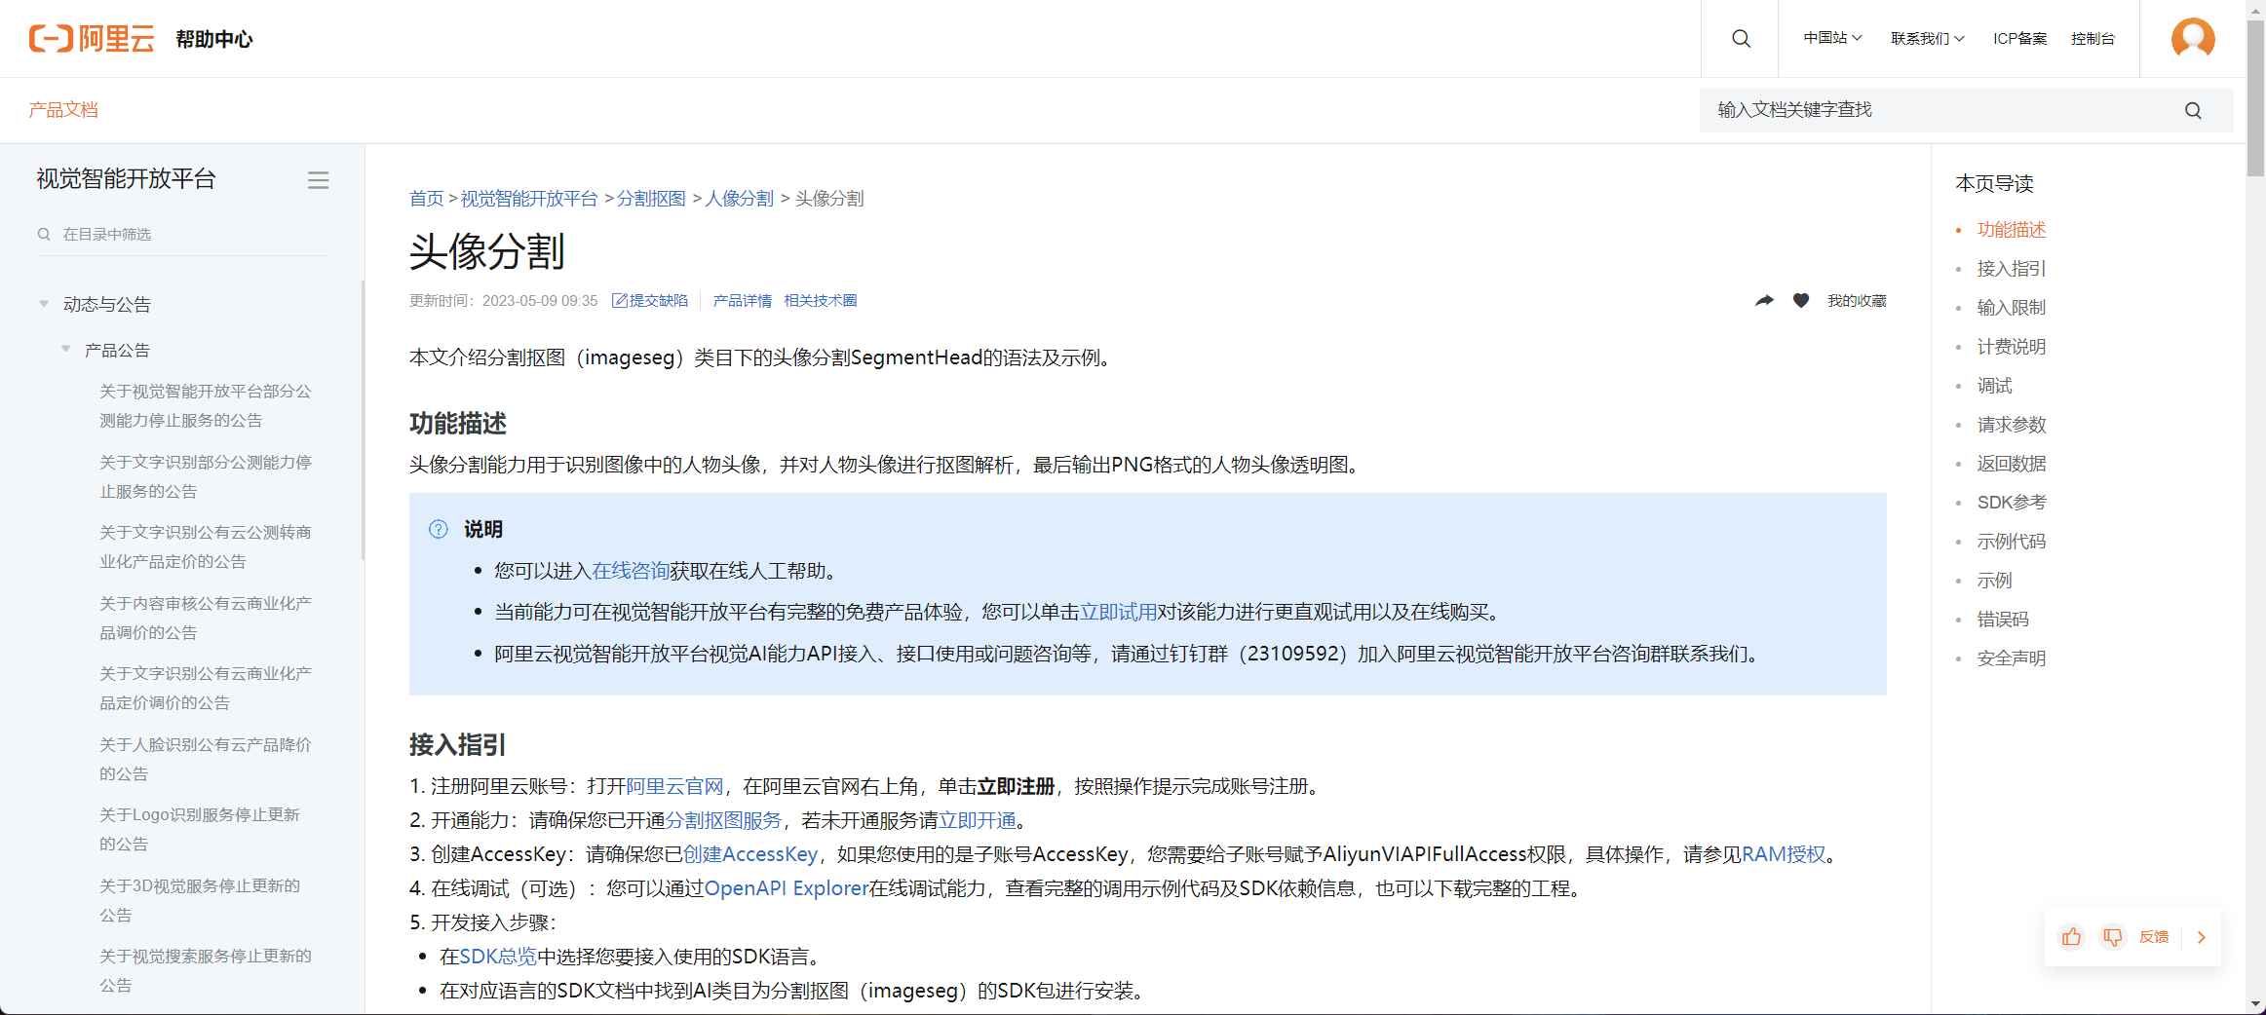Click 帮助中心 header title
Screen dimensions: 2266x1015
pyautogui.click(x=213, y=39)
